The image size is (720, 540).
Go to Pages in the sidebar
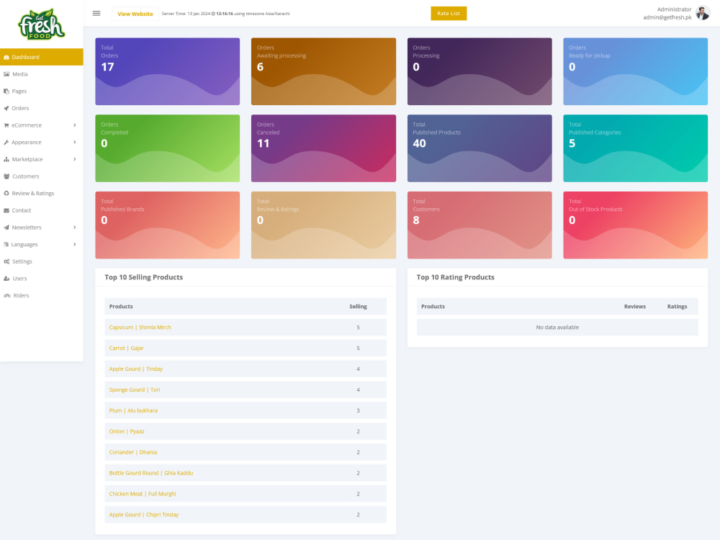click(x=41, y=91)
